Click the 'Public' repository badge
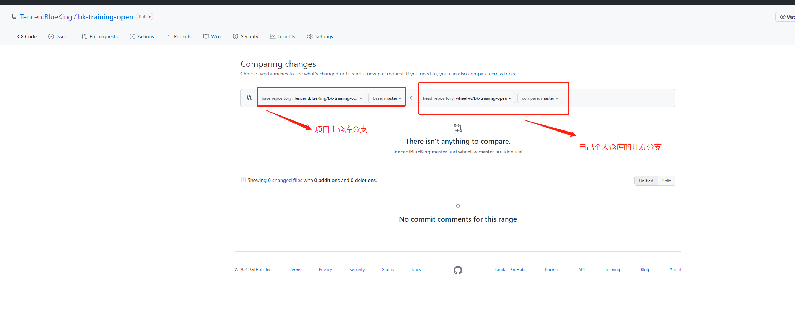The width and height of the screenshot is (795, 321). click(145, 17)
